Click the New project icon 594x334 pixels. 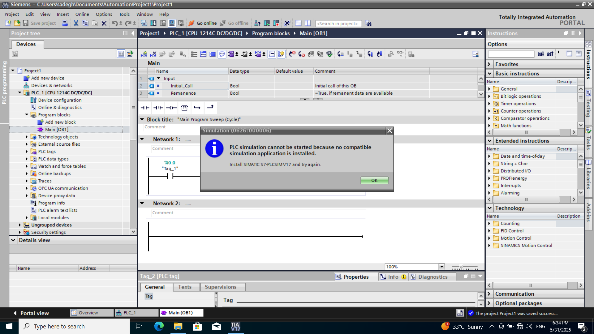point(8,23)
